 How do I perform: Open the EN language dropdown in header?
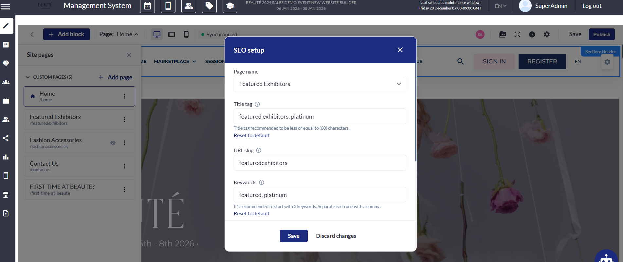click(501, 6)
